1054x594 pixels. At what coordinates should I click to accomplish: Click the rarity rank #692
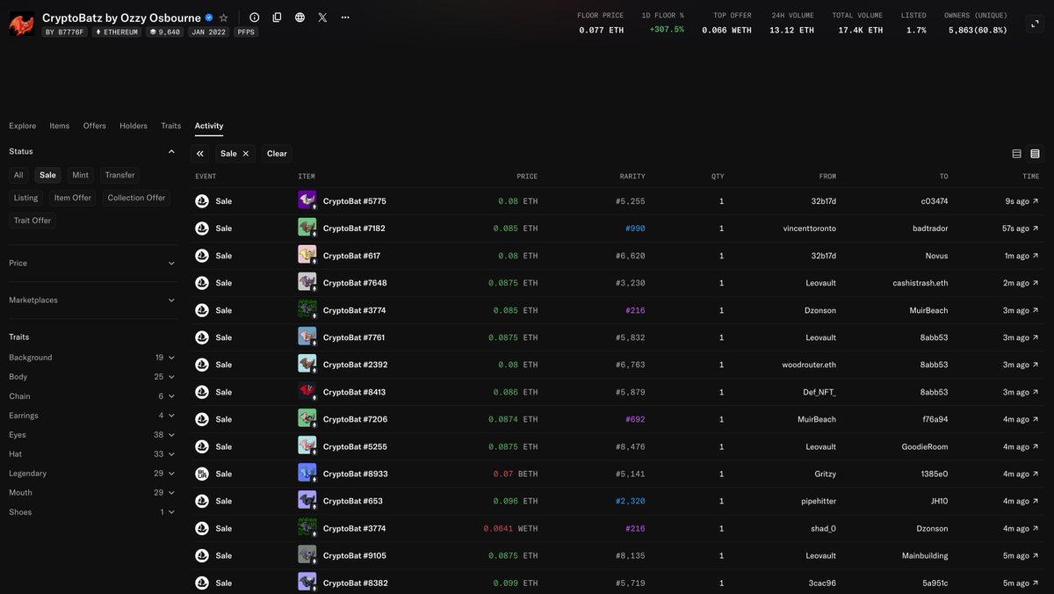pos(635,419)
